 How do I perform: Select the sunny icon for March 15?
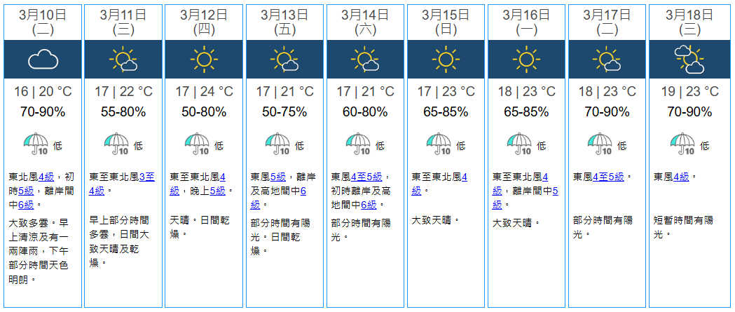[x=446, y=60]
